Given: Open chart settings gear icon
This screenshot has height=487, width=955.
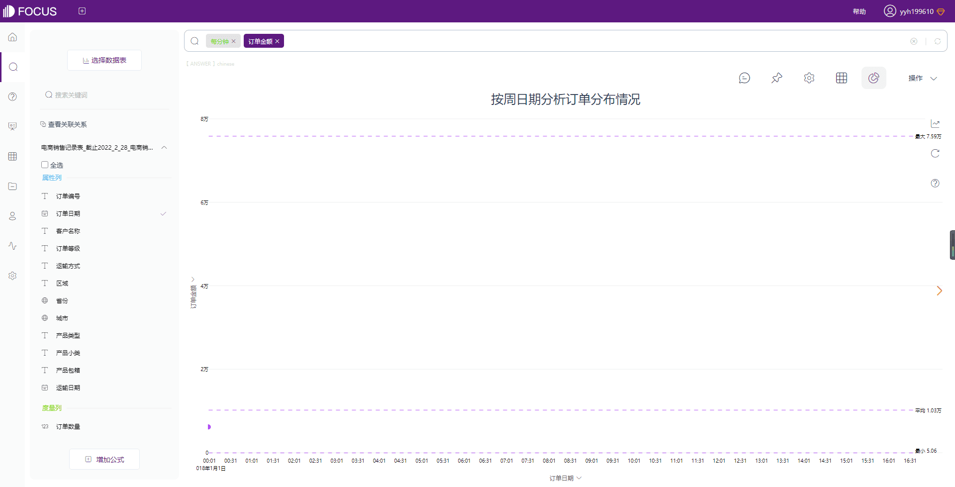Looking at the screenshot, I should 809,78.
